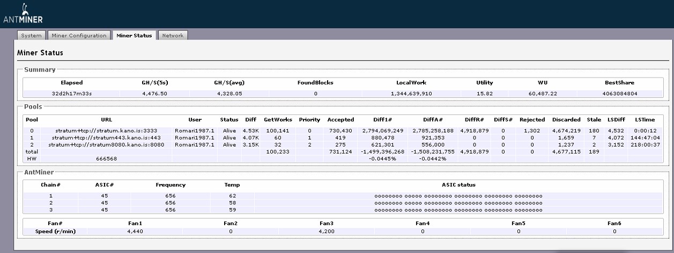674x253 pixels.
Task: Click Diff value 4.07K for pool 1
Action: coord(250,137)
